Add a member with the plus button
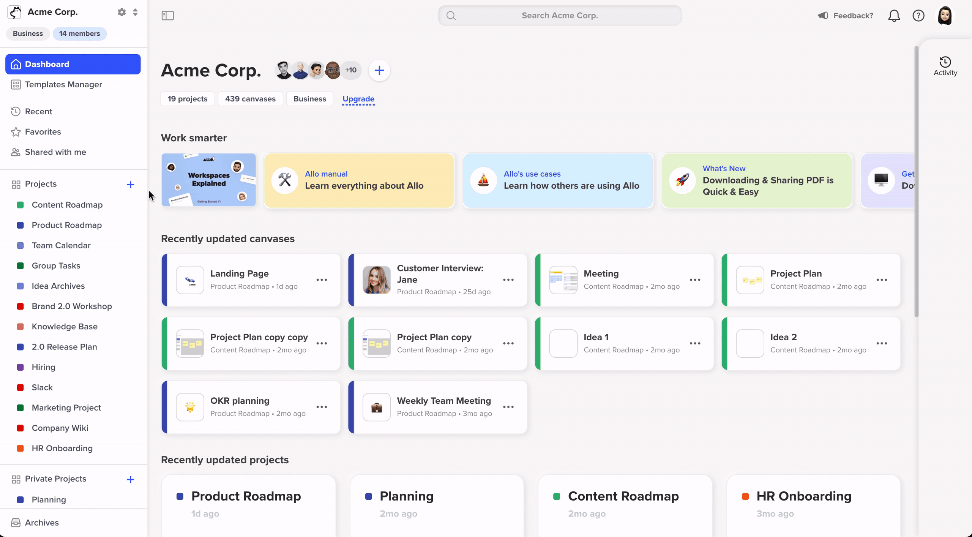 tap(379, 70)
